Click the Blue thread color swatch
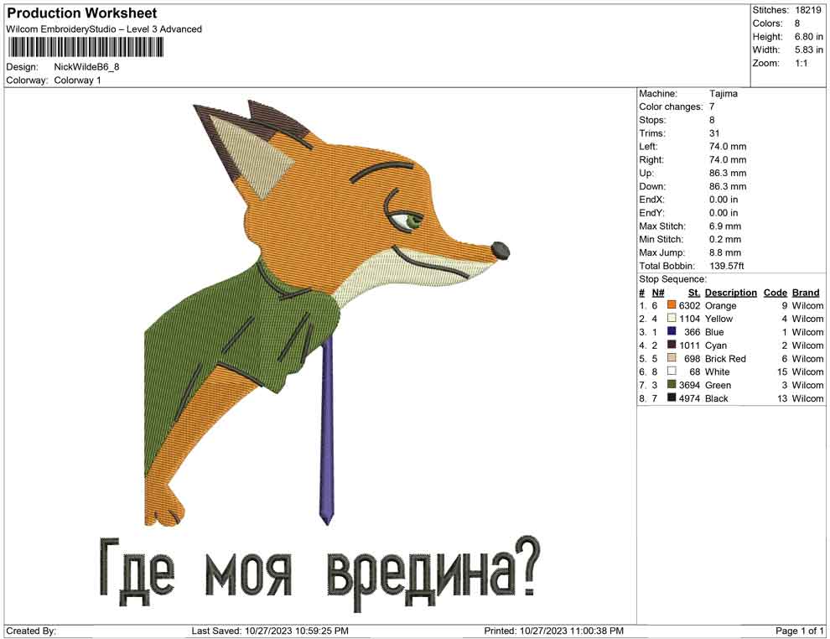The height and width of the screenshot is (639, 830). coord(672,331)
